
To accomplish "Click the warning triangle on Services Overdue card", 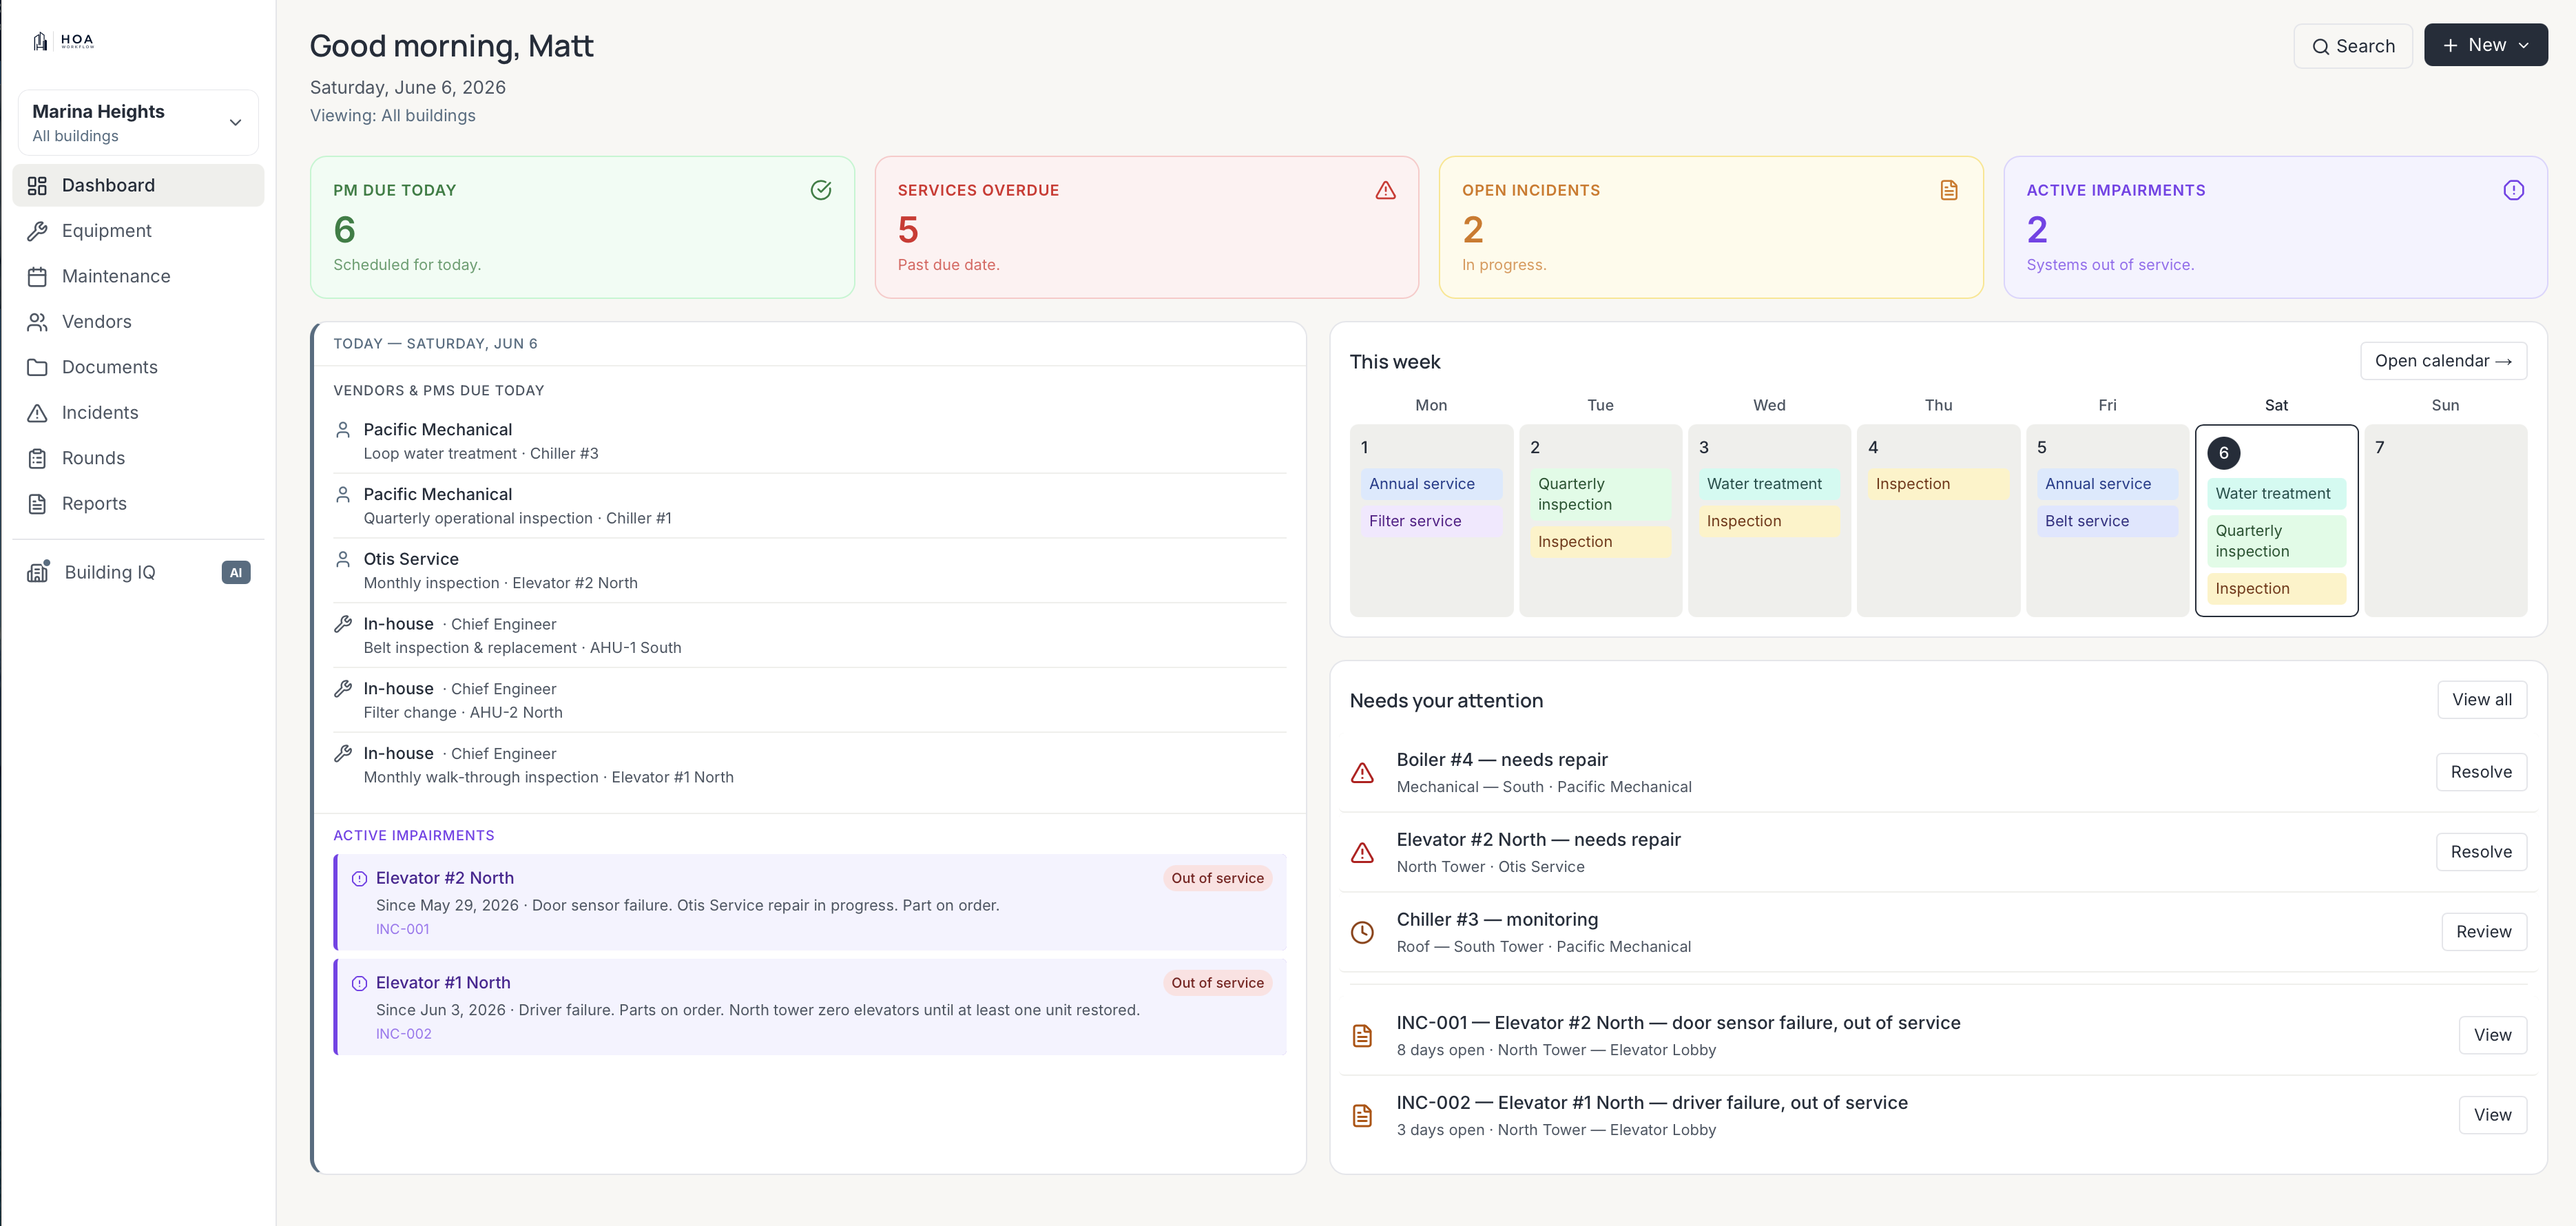I will click(x=1385, y=190).
